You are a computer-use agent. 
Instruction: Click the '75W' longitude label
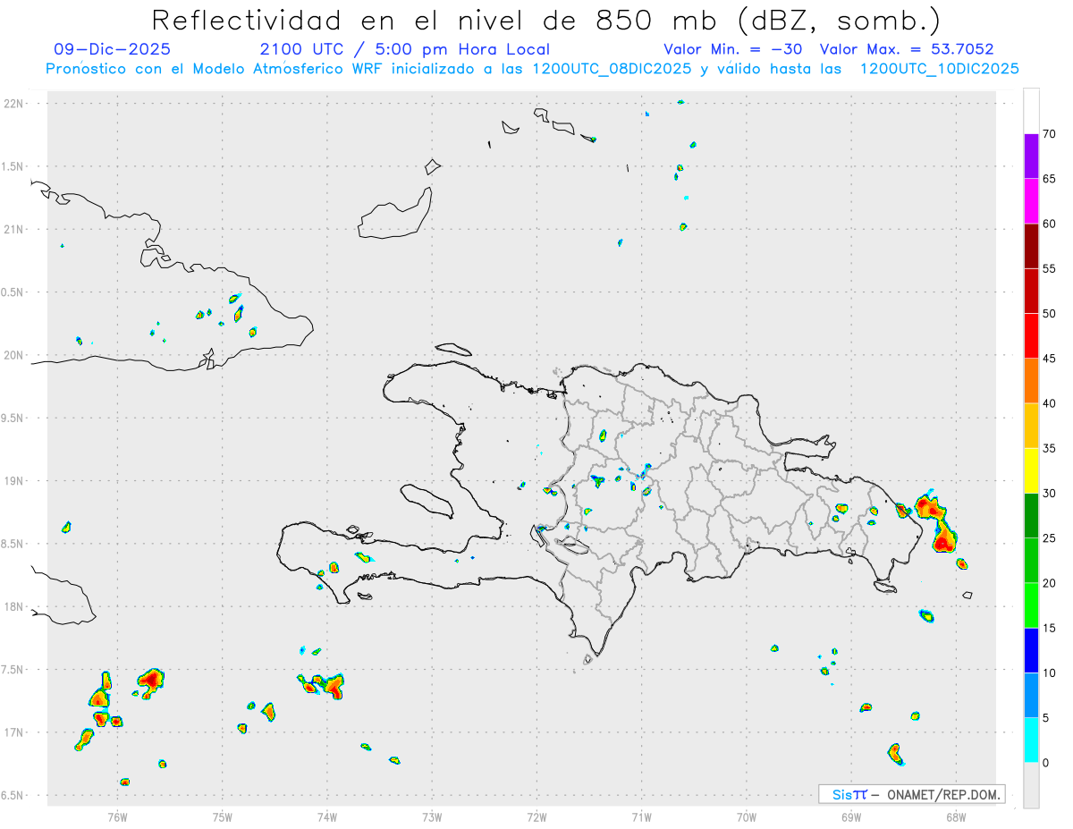222,816
